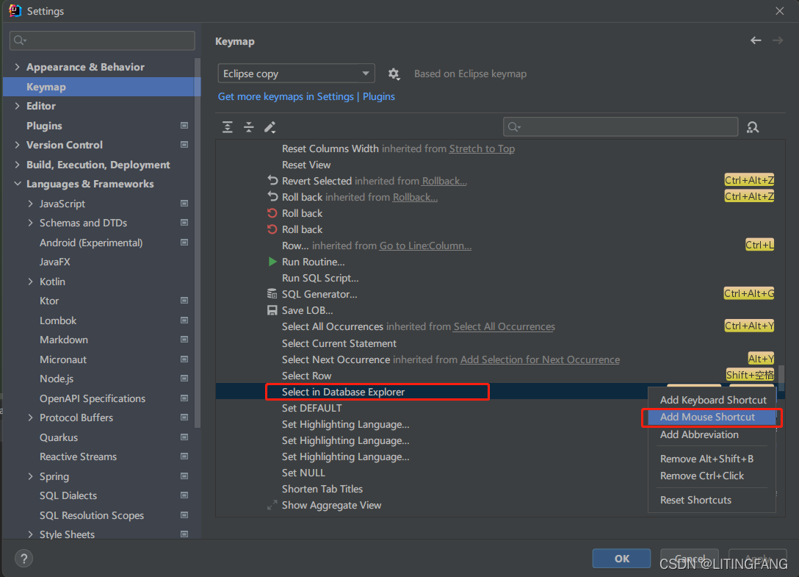Choose Add Keyboard Shortcut from context menu
The height and width of the screenshot is (577, 799).
click(713, 400)
